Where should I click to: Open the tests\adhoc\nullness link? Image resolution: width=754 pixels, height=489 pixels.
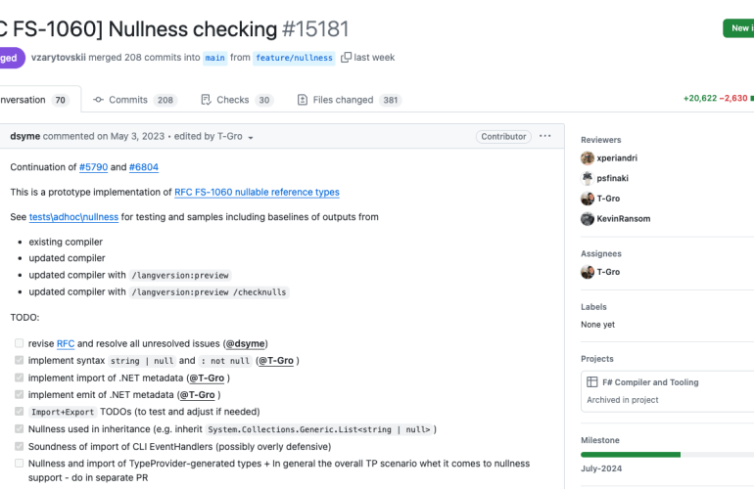(x=73, y=217)
